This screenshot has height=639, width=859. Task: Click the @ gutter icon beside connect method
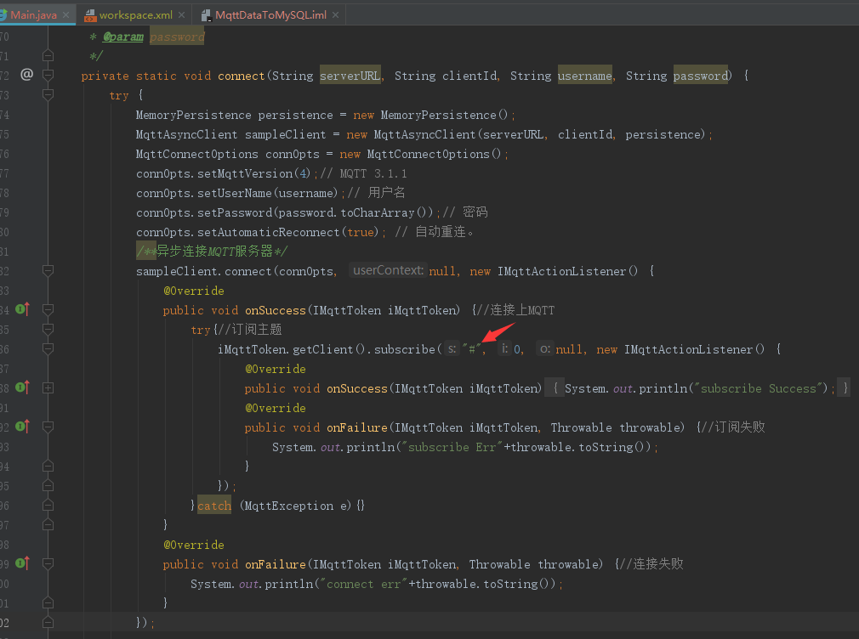tap(27, 74)
